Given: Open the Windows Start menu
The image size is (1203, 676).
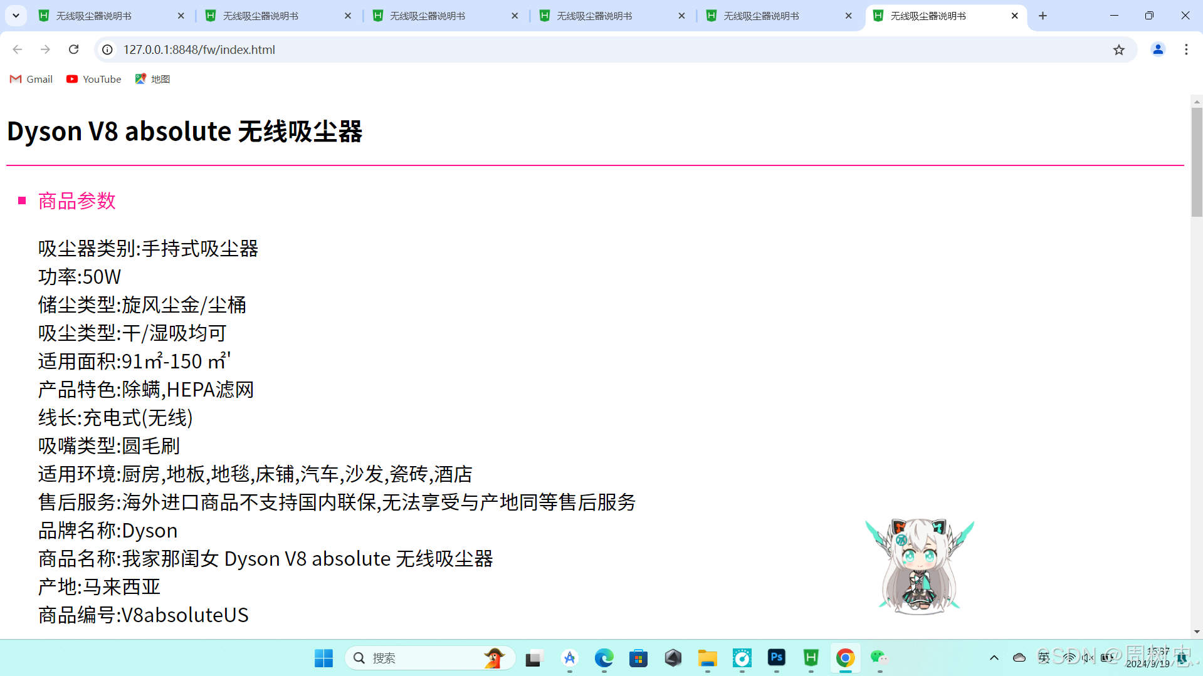Looking at the screenshot, I should [x=323, y=658].
